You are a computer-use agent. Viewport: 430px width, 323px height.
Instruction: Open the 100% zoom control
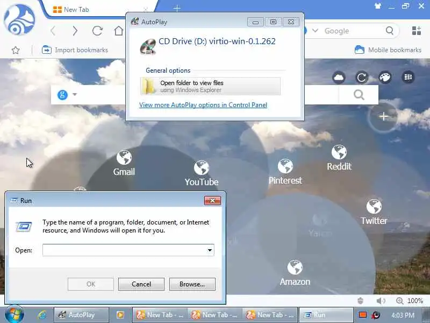(x=410, y=301)
